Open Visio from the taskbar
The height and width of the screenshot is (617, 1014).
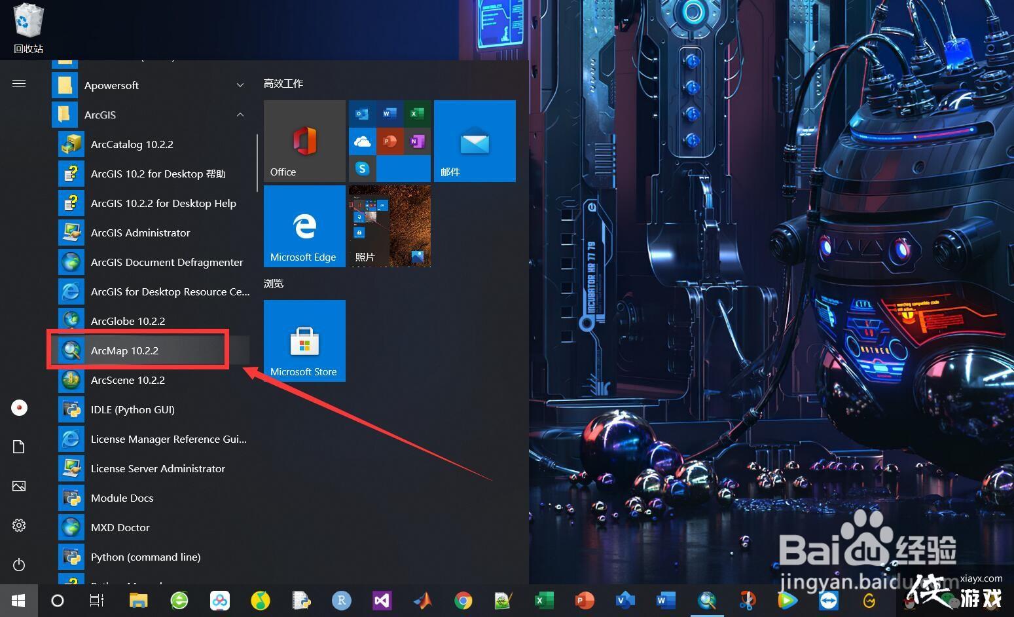pyautogui.click(x=625, y=601)
